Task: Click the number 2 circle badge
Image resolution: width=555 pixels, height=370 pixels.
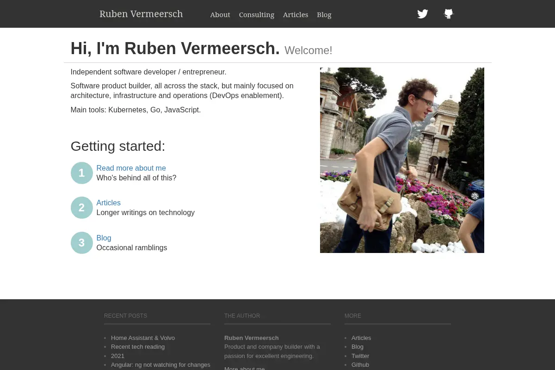Action: point(82,208)
